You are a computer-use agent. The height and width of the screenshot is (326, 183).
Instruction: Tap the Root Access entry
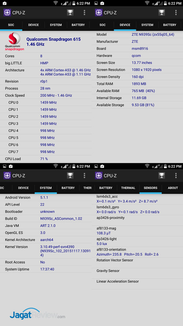[46, 262]
